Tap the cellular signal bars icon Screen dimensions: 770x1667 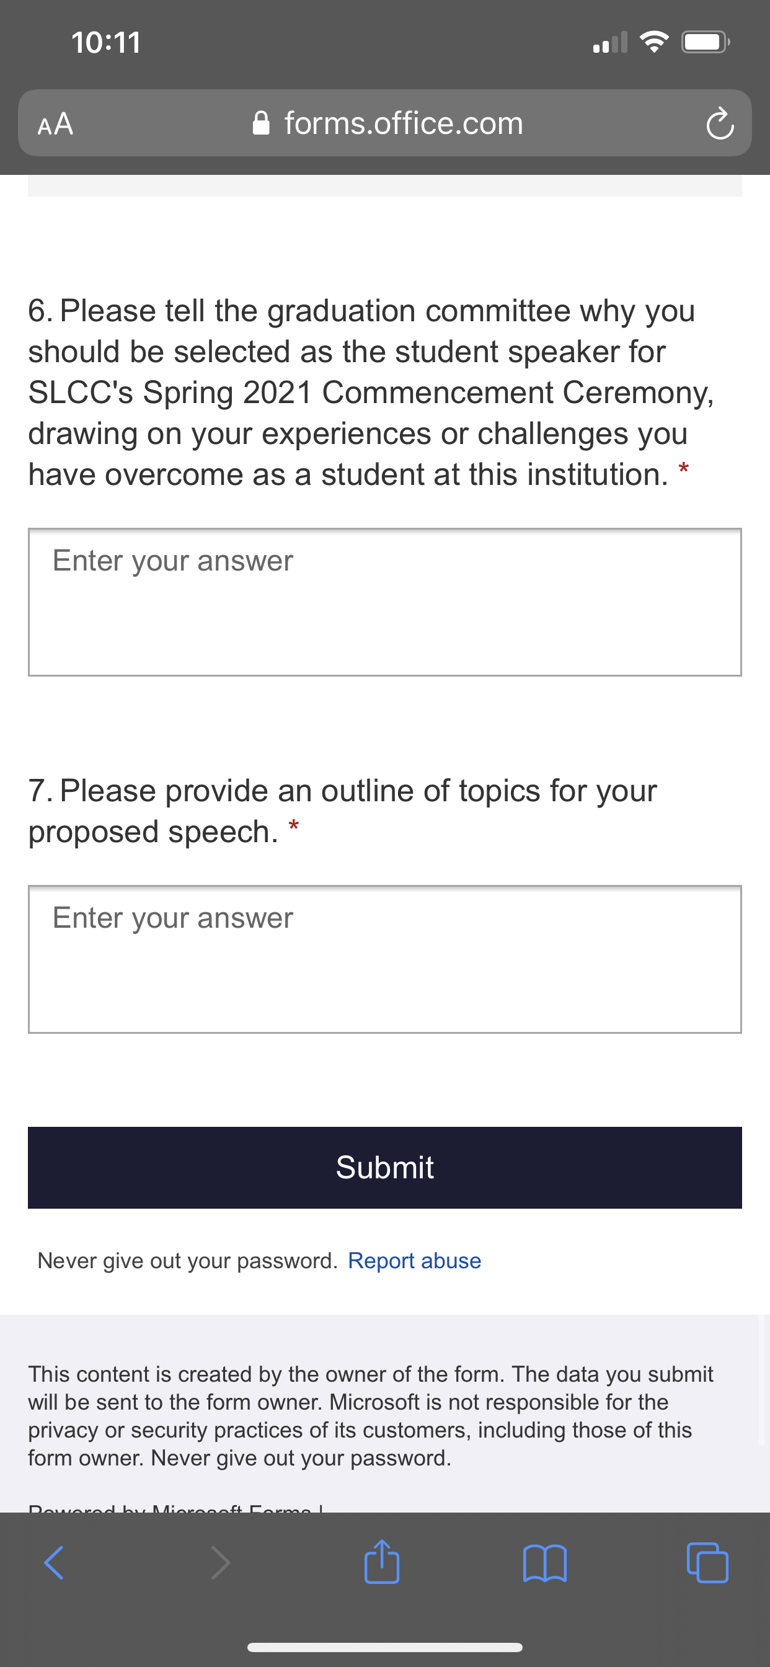610,43
